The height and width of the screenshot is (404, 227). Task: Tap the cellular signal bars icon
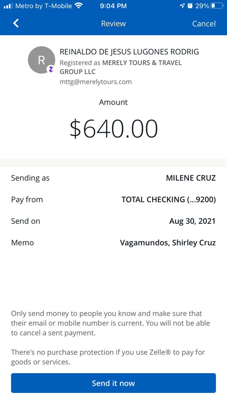[8, 6]
